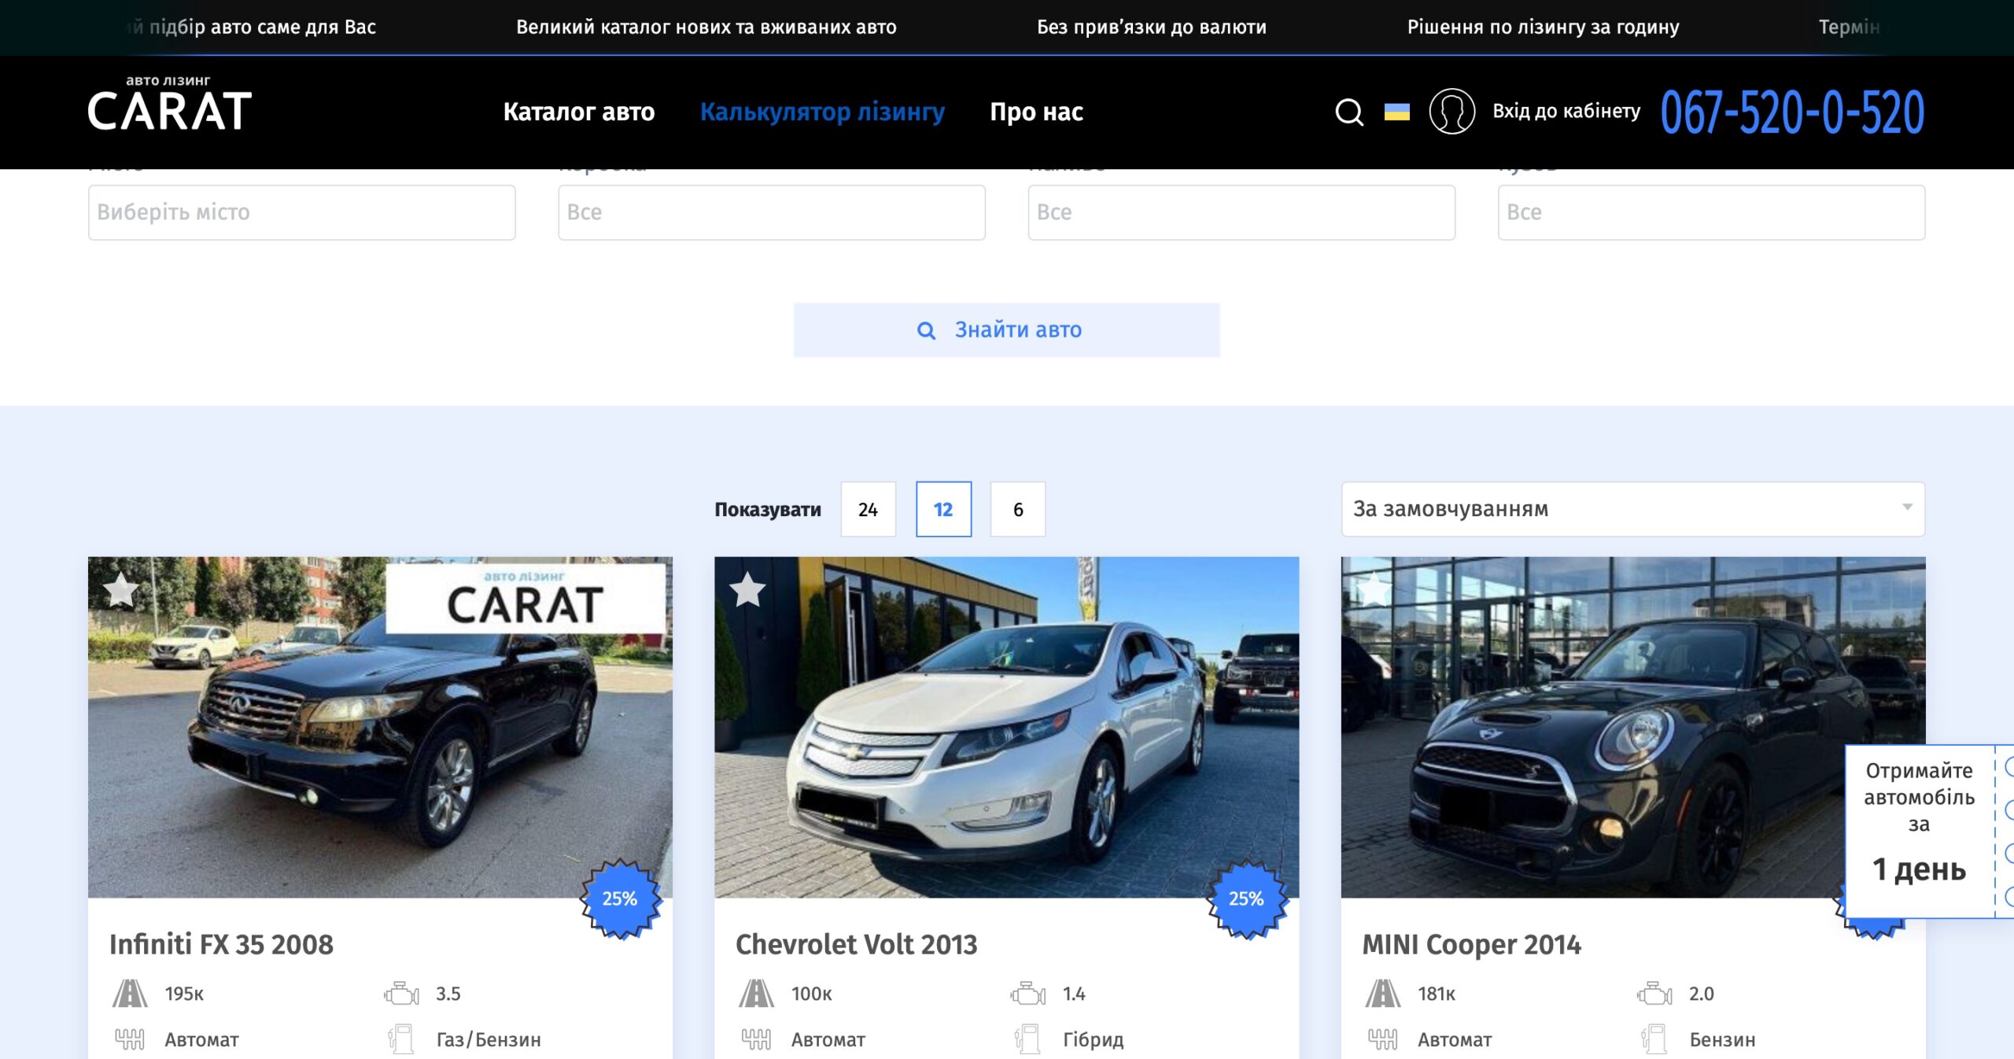Click '181к' mileage on MINI Cooper
Image resolution: width=2014 pixels, height=1059 pixels.
pos(1437,994)
